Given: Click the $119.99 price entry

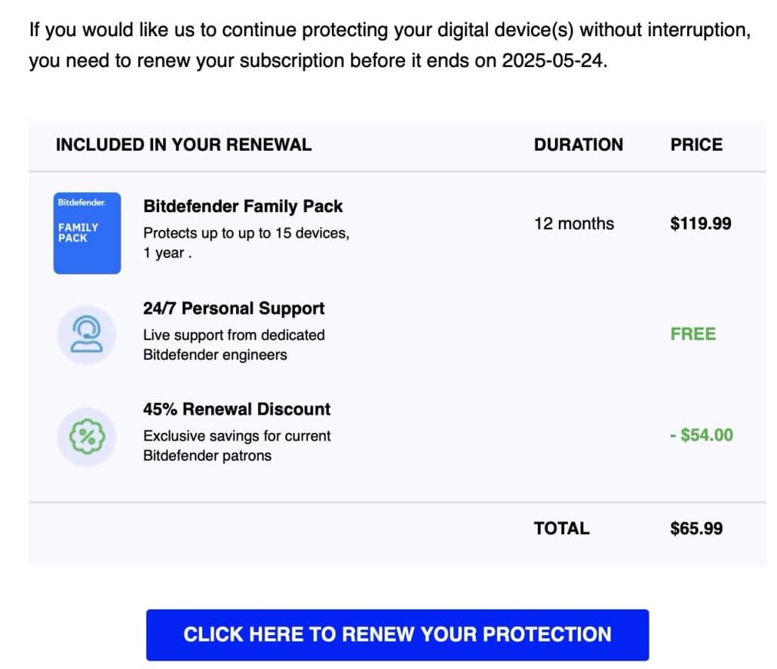Looking at the screenshot, I should [x=700, y=223].
